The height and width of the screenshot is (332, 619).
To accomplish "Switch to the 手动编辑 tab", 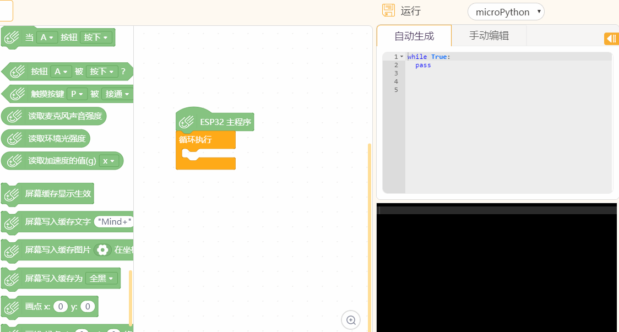I will coord(489,35).
